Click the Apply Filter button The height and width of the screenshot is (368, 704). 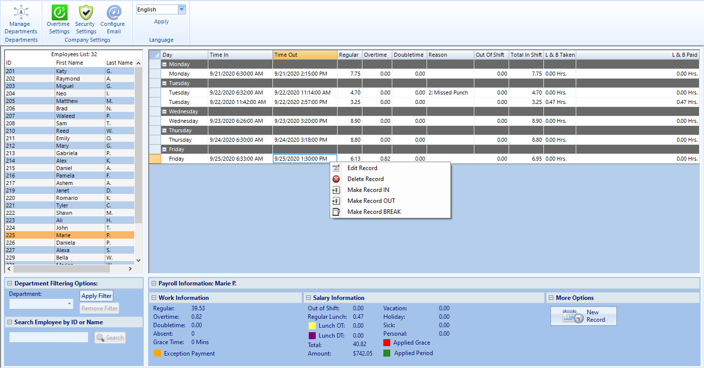[x=96, y=296]
